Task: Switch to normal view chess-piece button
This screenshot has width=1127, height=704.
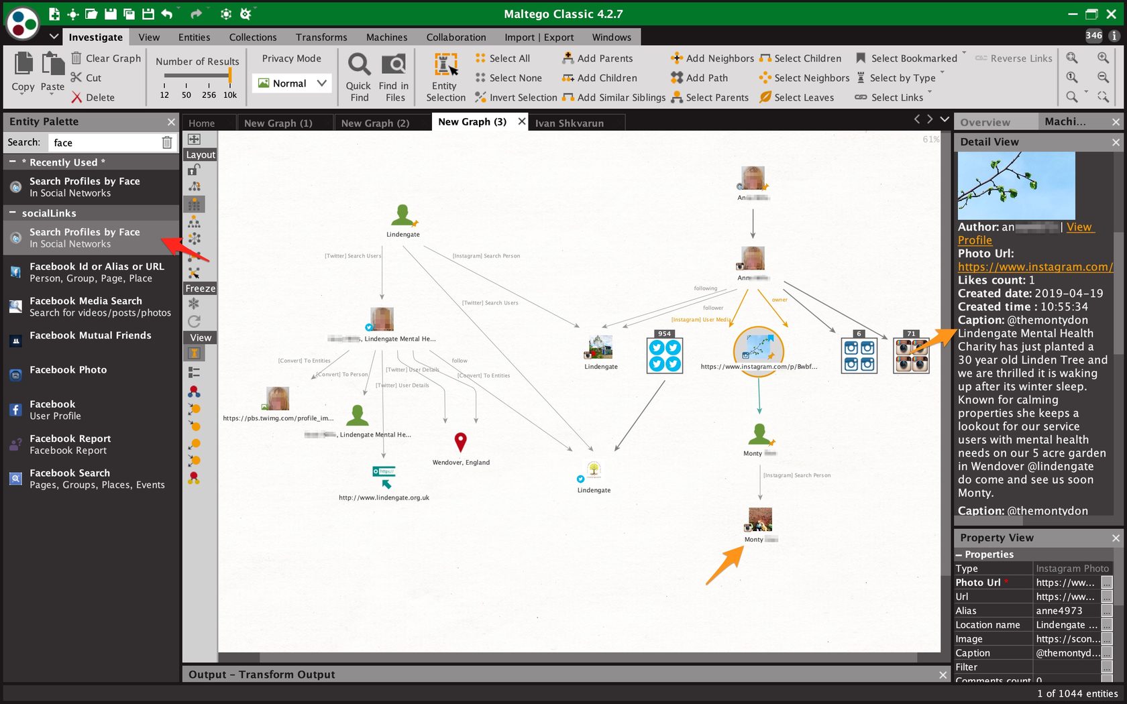Action: coord(194,353)
